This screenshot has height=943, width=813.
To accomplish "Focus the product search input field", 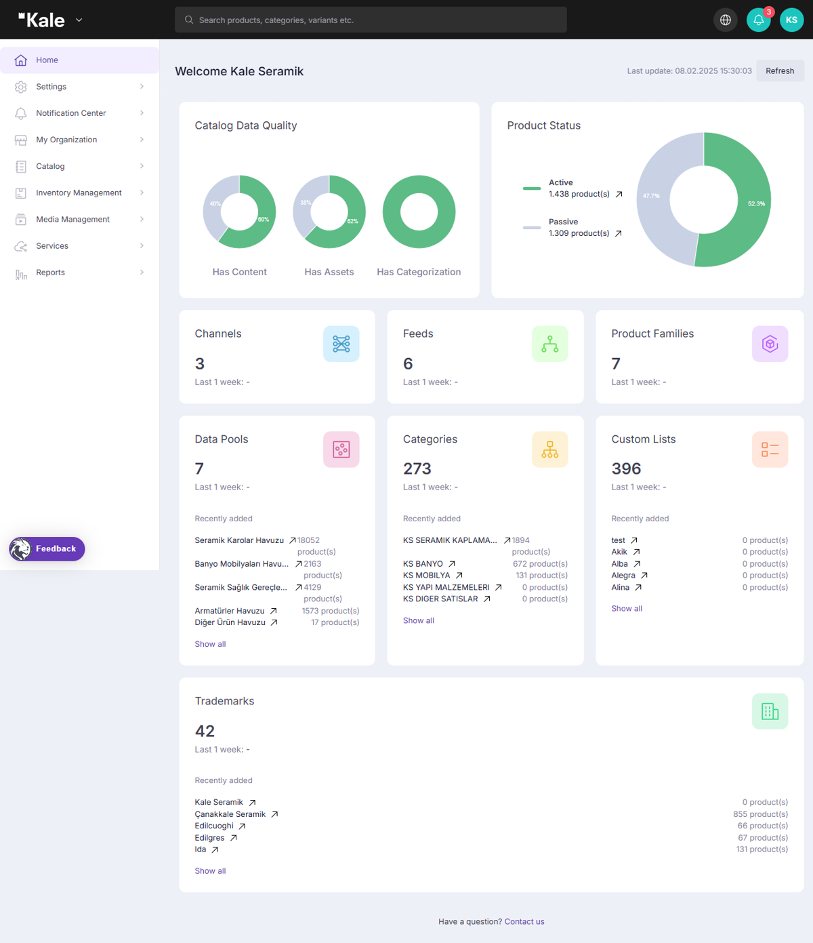I will click(x=371, y=20).
